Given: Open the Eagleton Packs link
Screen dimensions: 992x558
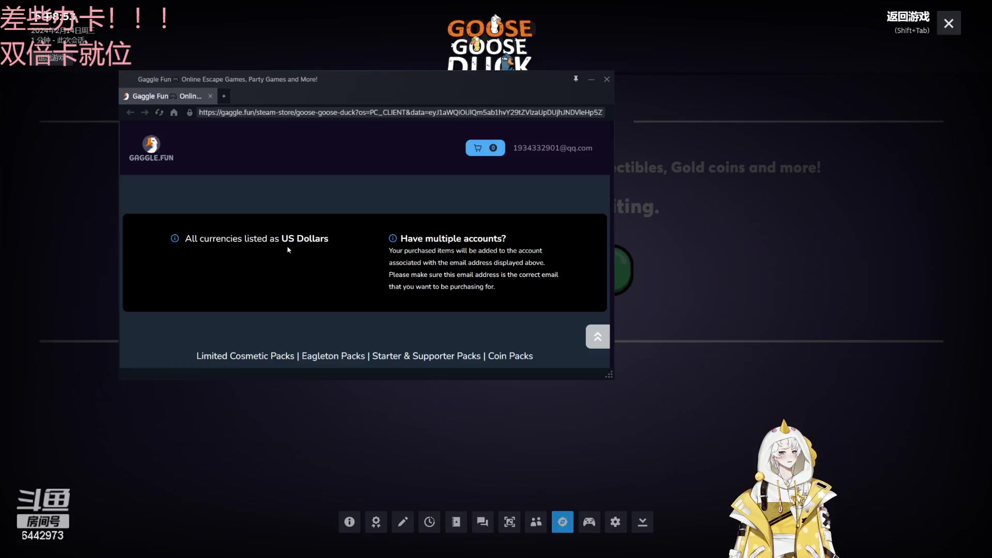Looking at the screenshot, I should (x=333, y=356).
